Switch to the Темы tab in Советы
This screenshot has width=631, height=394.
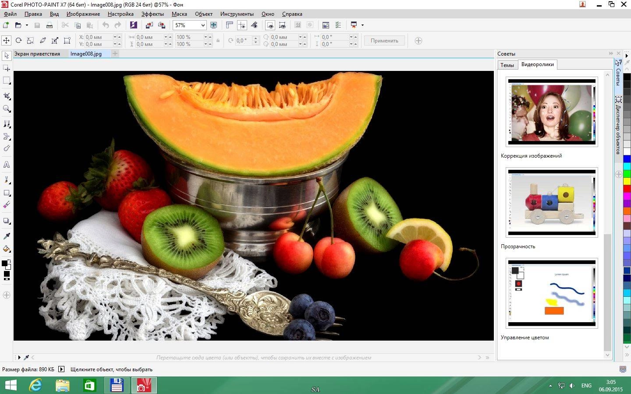pos(507,64)
